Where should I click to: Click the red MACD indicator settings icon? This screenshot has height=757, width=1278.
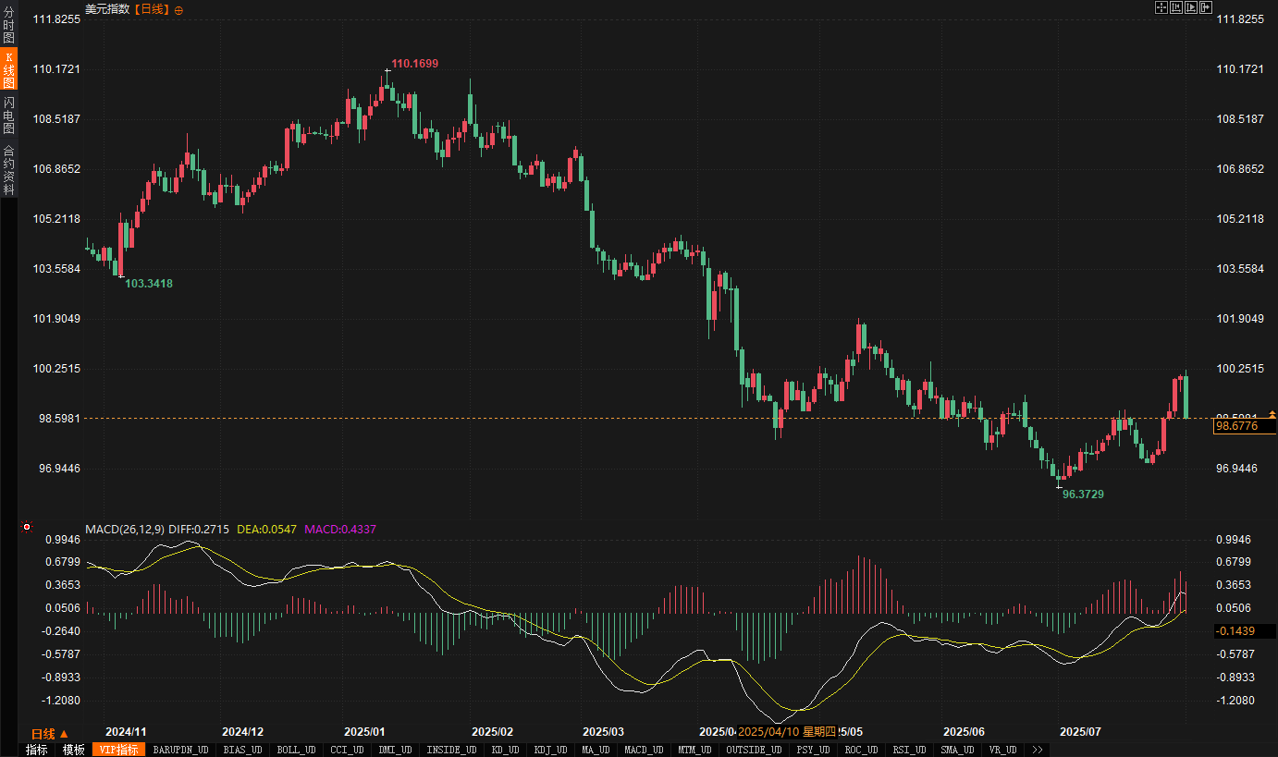pyautogui.click(x=27, y=528)
